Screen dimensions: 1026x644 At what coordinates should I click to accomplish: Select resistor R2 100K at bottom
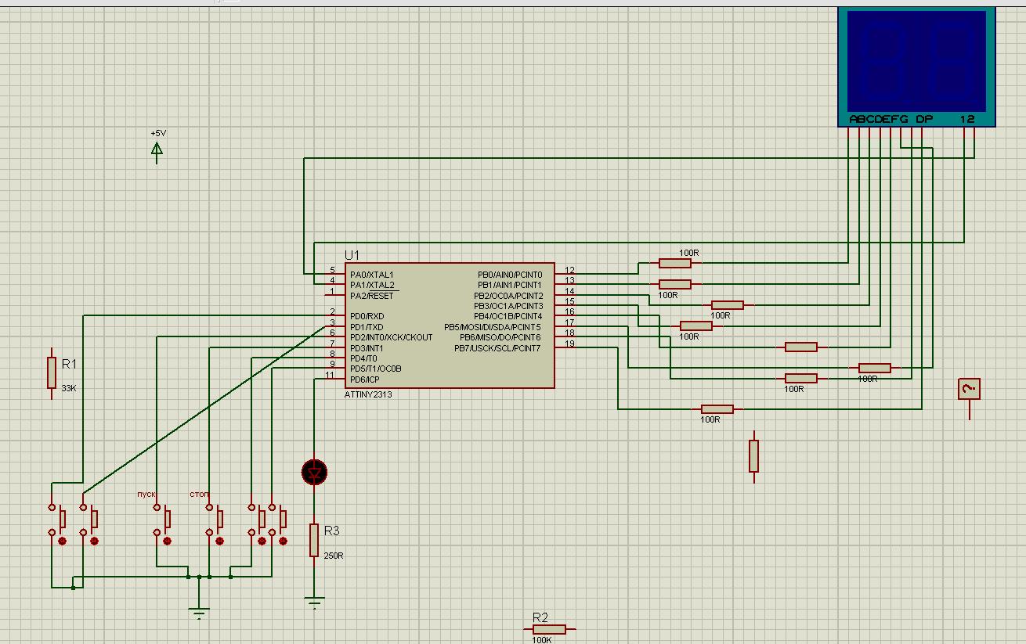pos(549,629)
